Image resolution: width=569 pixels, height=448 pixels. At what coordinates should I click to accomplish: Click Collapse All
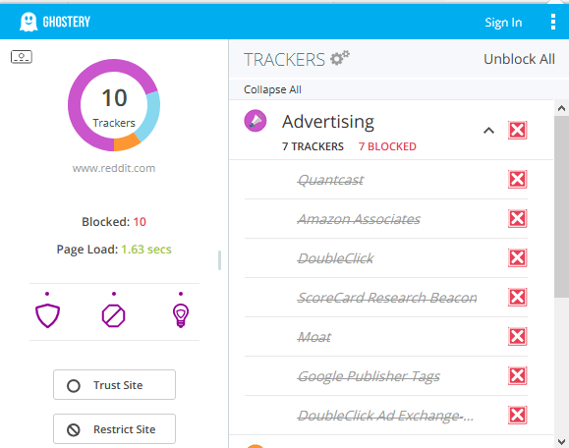pyautogui.click(x=272, y=89)
